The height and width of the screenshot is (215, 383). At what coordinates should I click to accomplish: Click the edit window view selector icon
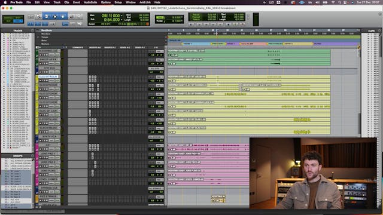(37, 47)
